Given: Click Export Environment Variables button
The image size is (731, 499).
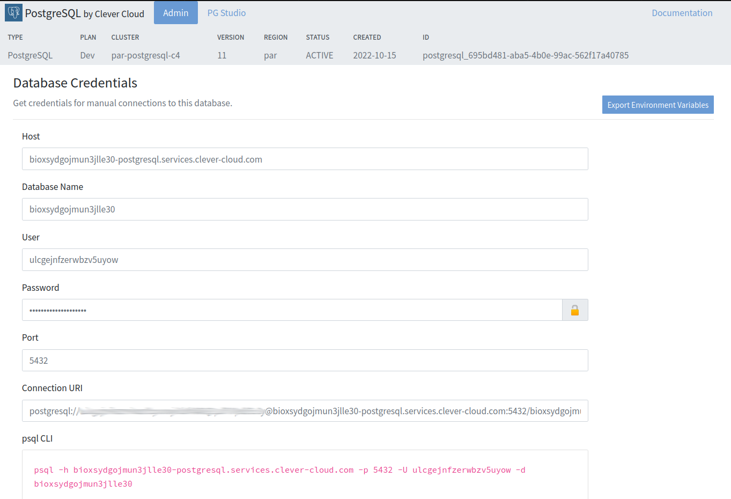Looking at the screenshot, I should click(x=658, y=105).
